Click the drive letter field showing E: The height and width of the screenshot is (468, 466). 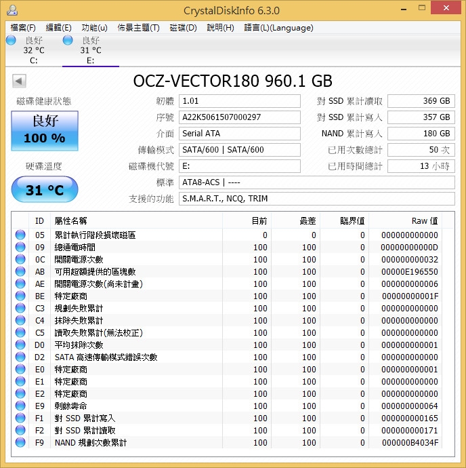pyautogui.click(x=239, y=166)
